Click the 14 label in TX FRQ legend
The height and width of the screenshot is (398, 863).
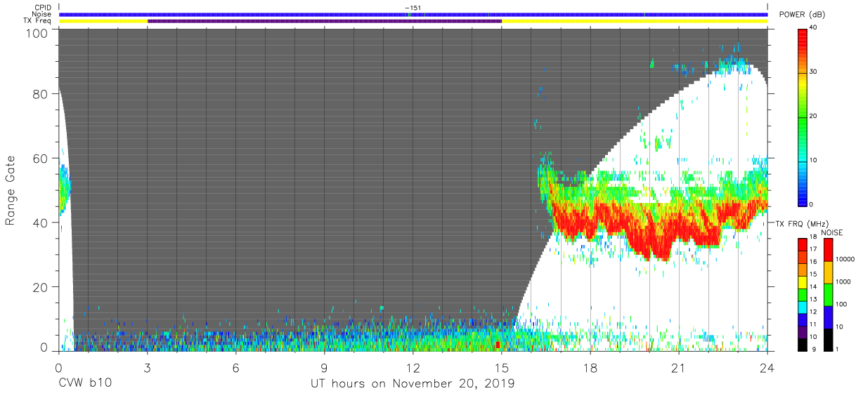(814, 286)
